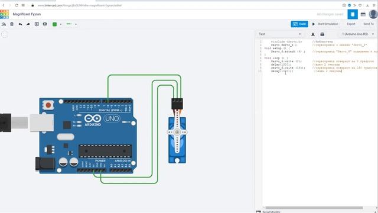
Task: Click the padlock site info icon
Action: pos(32,5)
